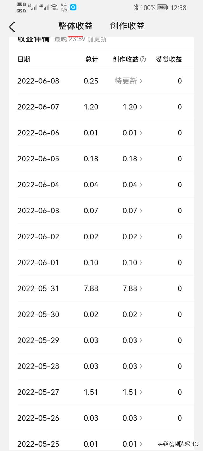This screenshot has width=203, height=451.
Task: Switch to the 创作收益 tab
Action: (128, 26)
